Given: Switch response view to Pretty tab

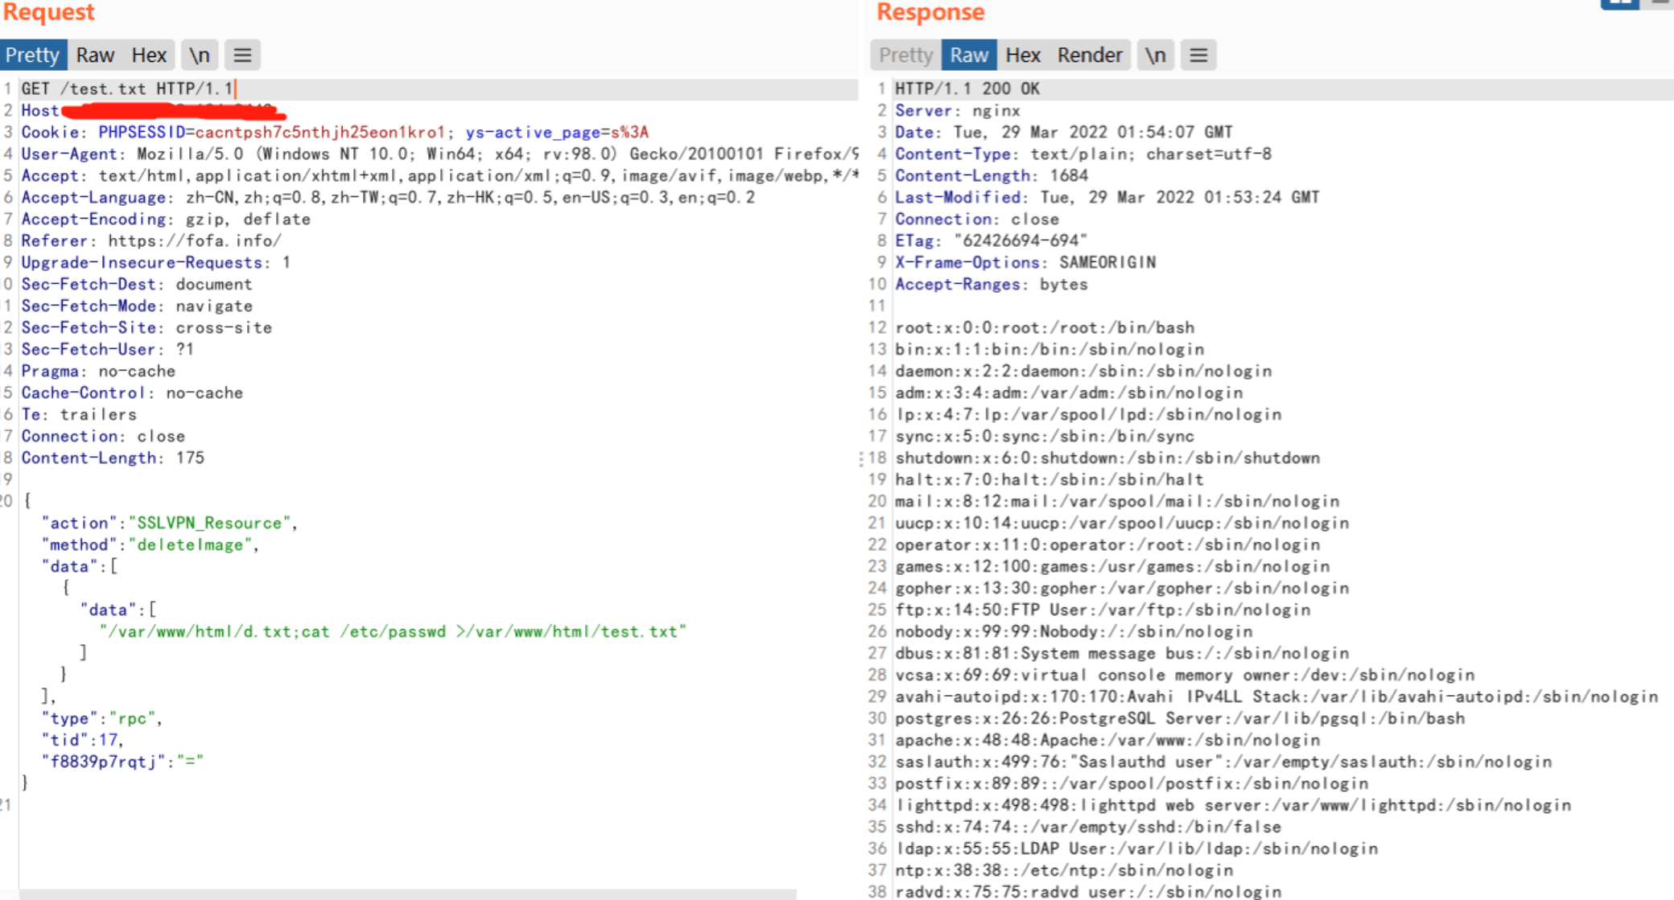Looking at the screenshot, I should (905, 55).
